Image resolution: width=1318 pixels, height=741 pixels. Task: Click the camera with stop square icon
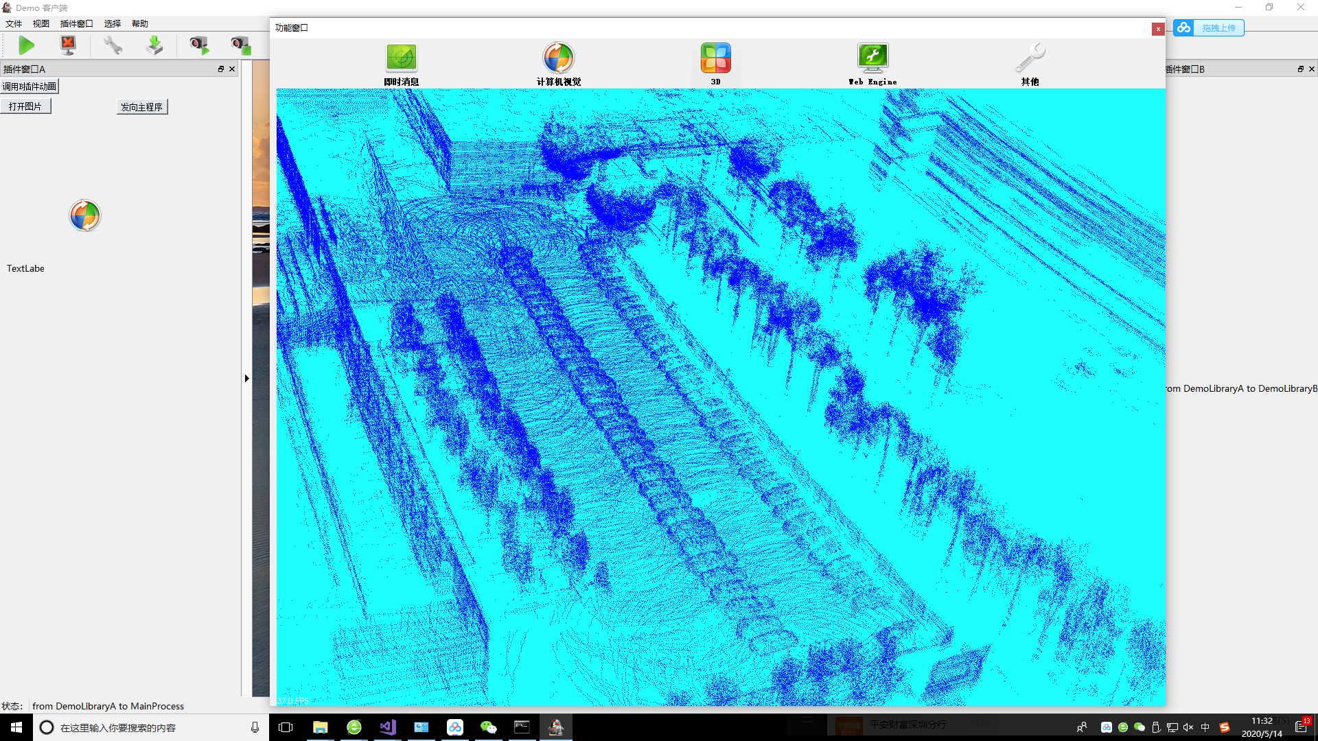coord(240,45)
